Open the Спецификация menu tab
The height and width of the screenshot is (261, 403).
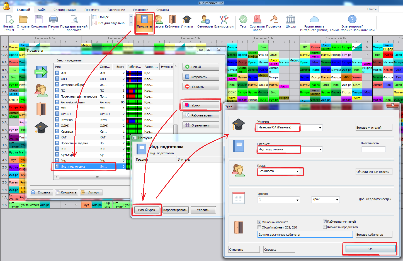65,10
